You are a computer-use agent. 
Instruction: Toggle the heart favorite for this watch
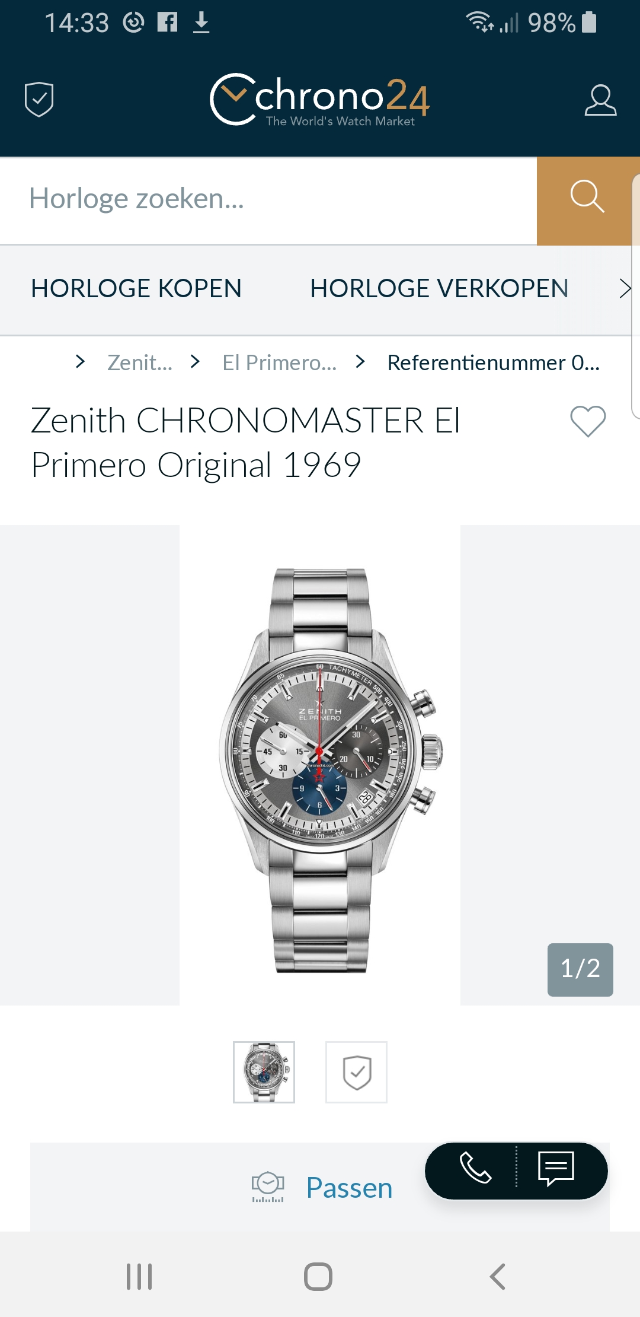(588, 421)
